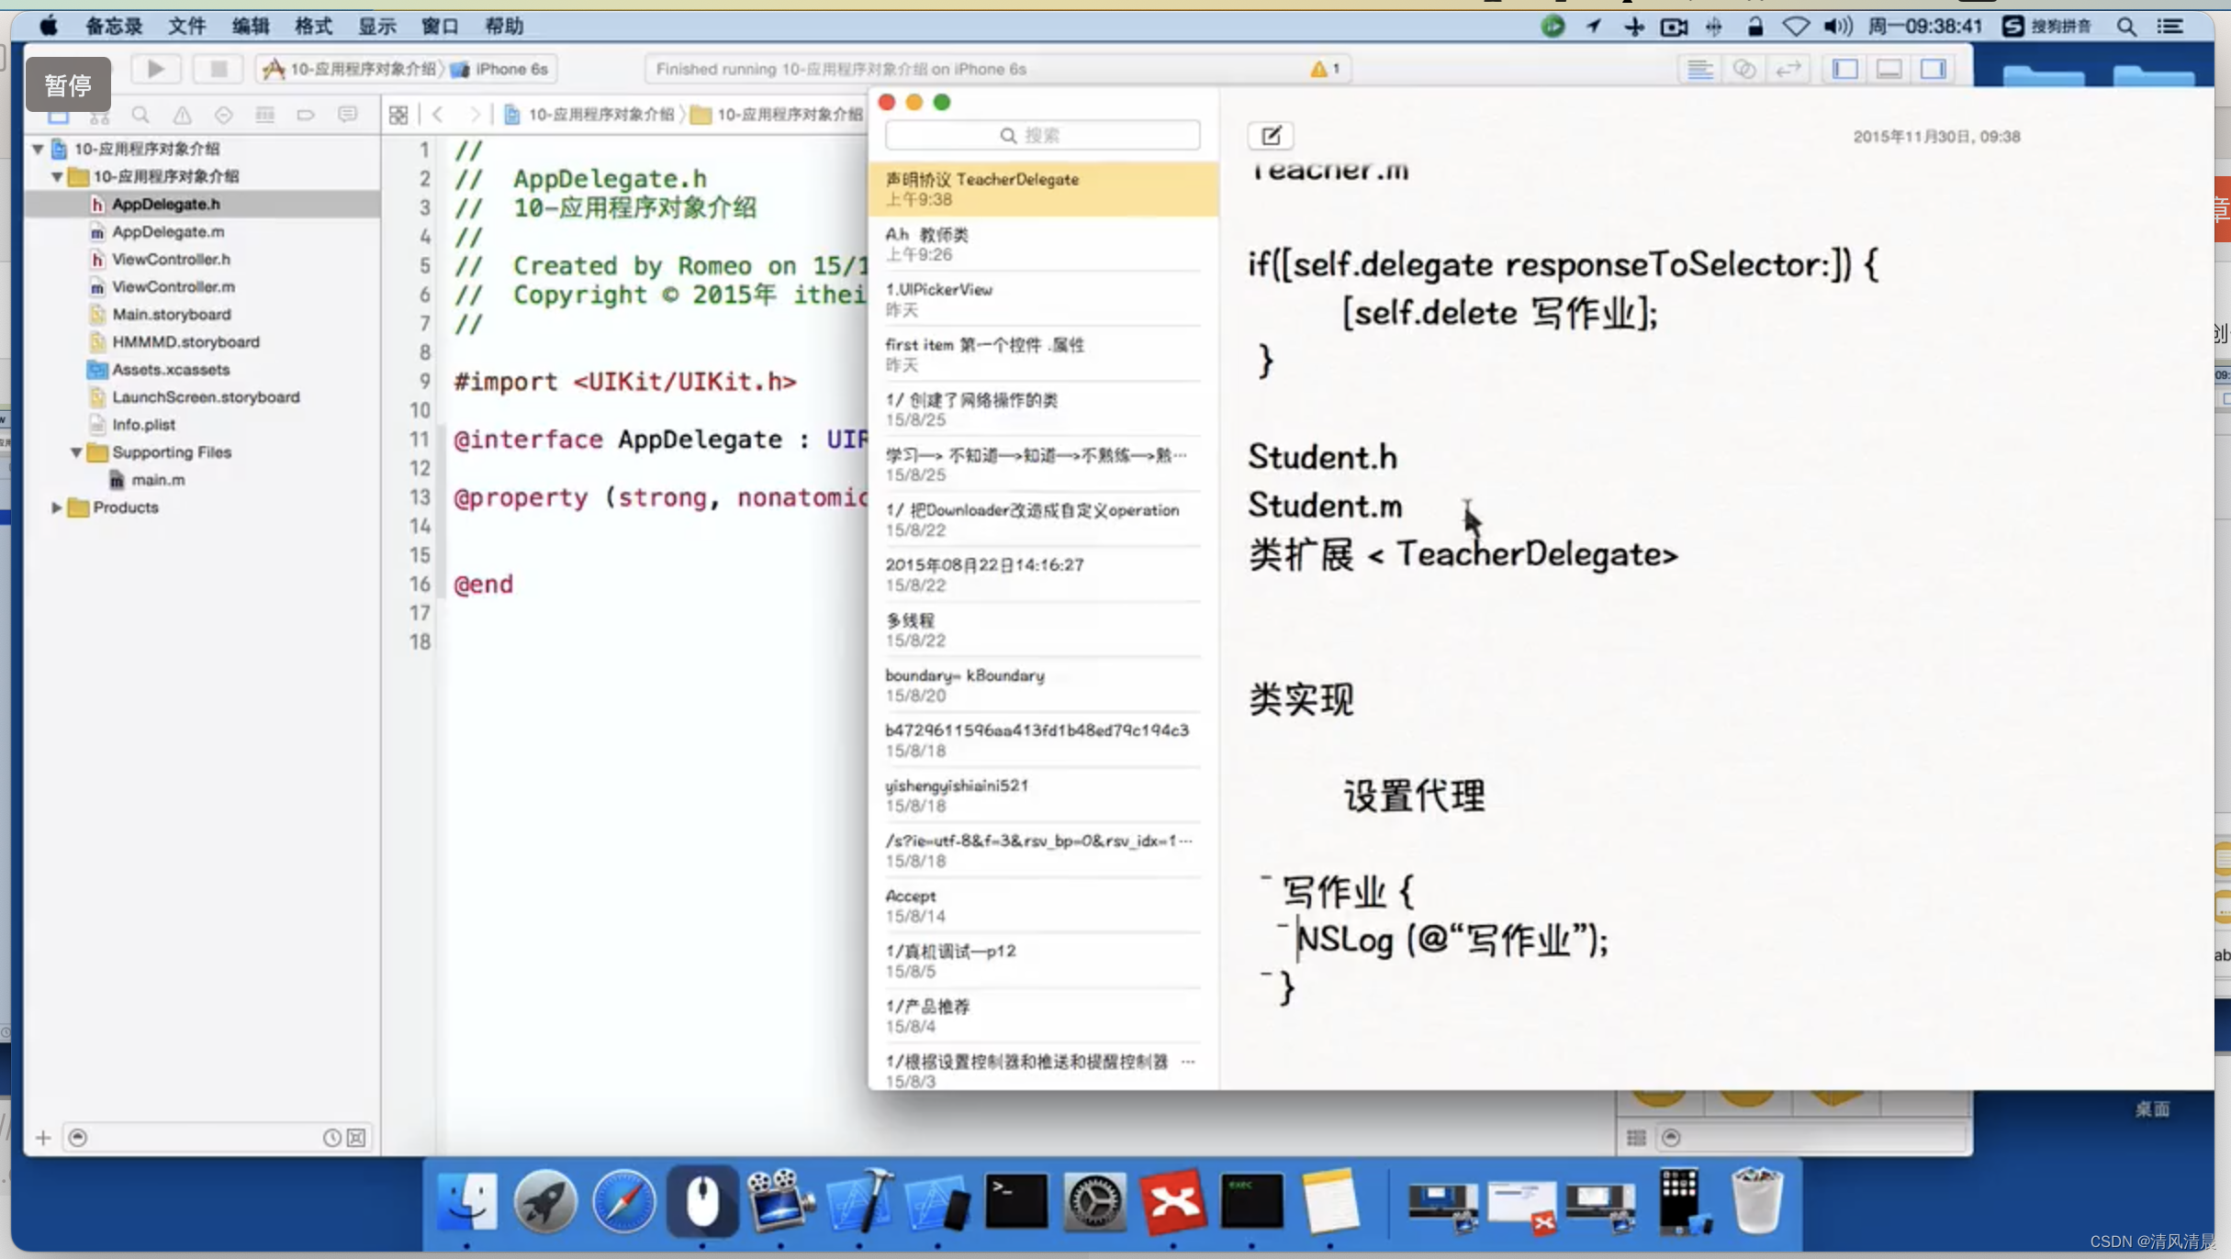Open the 文件 menu
This screenshot has width=2231, height=1259.
pos(186,26)
